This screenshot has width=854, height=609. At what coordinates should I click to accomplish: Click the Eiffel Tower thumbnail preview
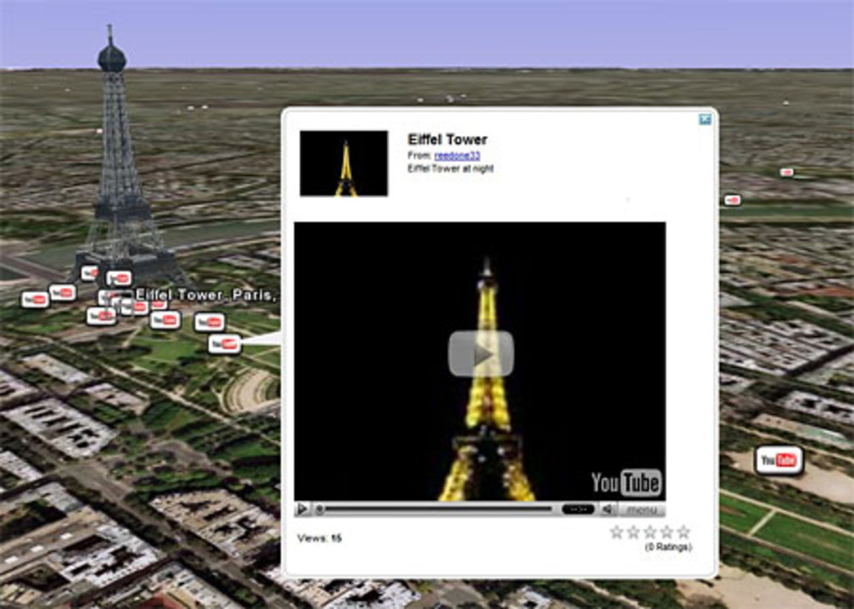(344, 163)
